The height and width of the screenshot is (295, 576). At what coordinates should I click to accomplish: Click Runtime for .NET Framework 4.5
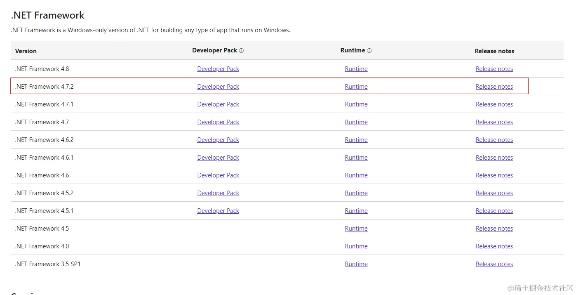click(x=356, y=229)
